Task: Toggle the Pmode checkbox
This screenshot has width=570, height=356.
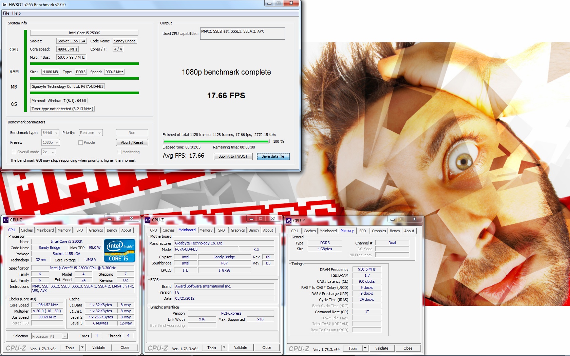Action: click(x=80, y=143)
